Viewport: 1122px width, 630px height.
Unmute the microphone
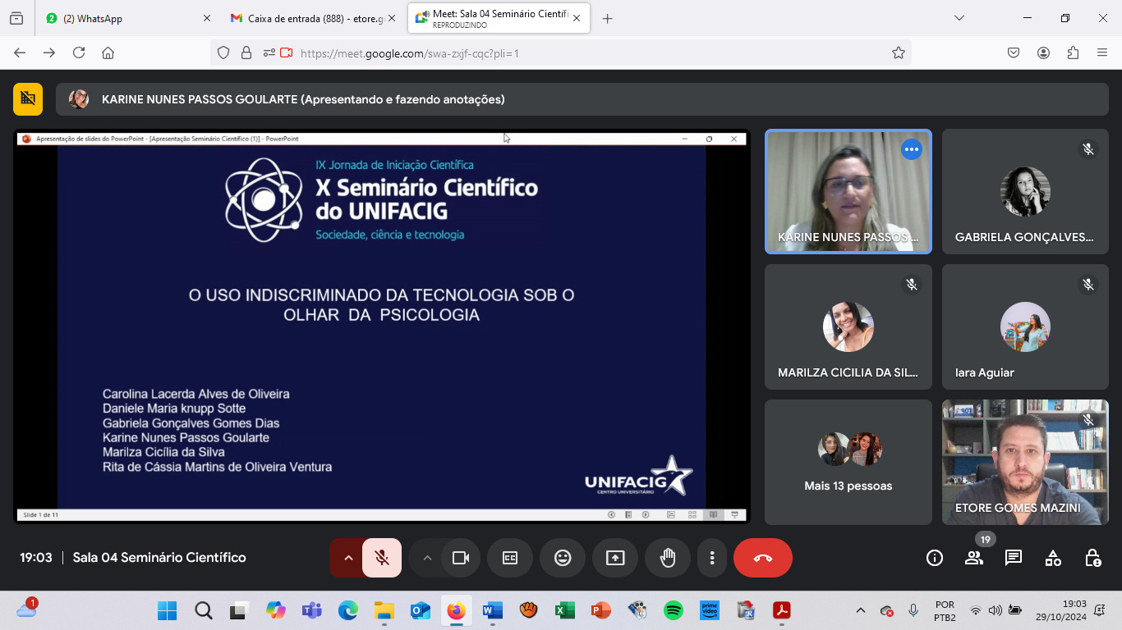click(x=382, y=558)
